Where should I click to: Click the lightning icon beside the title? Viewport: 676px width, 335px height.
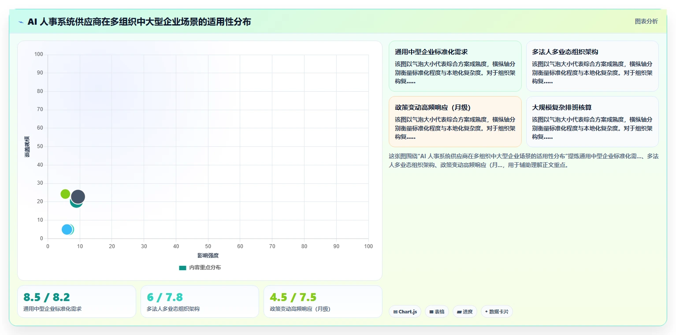pyautogui.click(x=21, y=22)
